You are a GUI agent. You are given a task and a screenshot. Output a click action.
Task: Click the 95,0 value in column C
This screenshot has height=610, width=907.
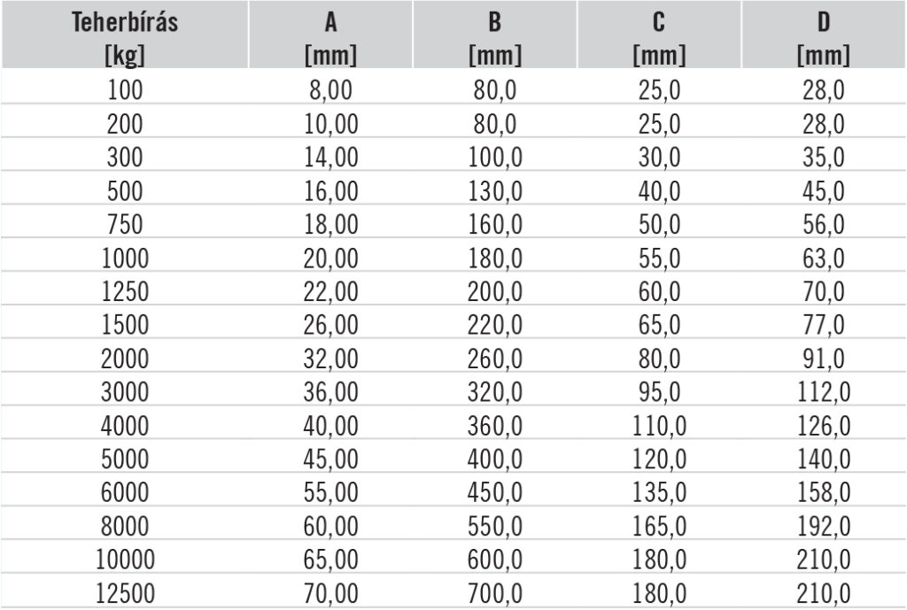[659, 392]
